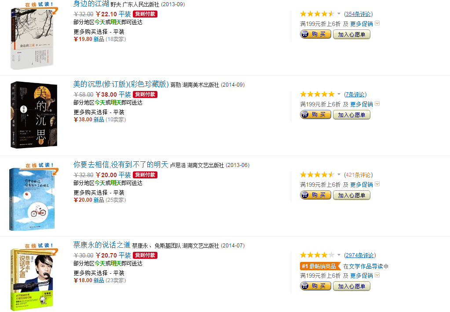
Task: Open the 354条评论 reviews link
Action: [x=358, y=14]
